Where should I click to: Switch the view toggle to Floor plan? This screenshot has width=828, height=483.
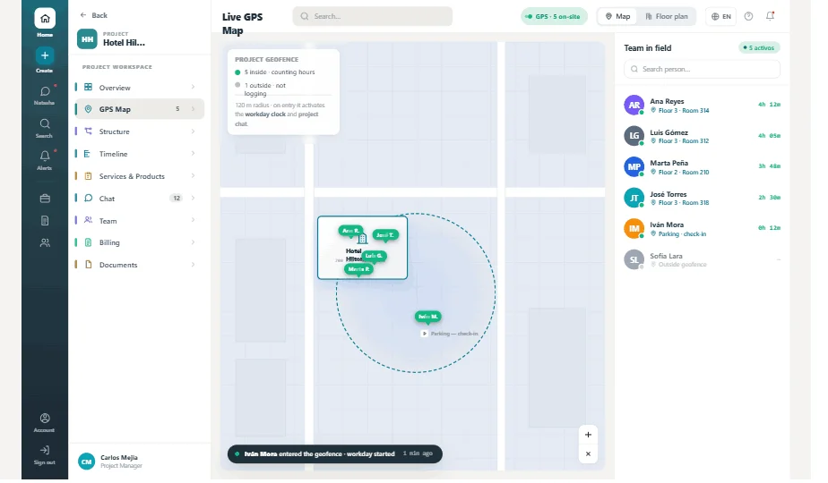[667, 16]
